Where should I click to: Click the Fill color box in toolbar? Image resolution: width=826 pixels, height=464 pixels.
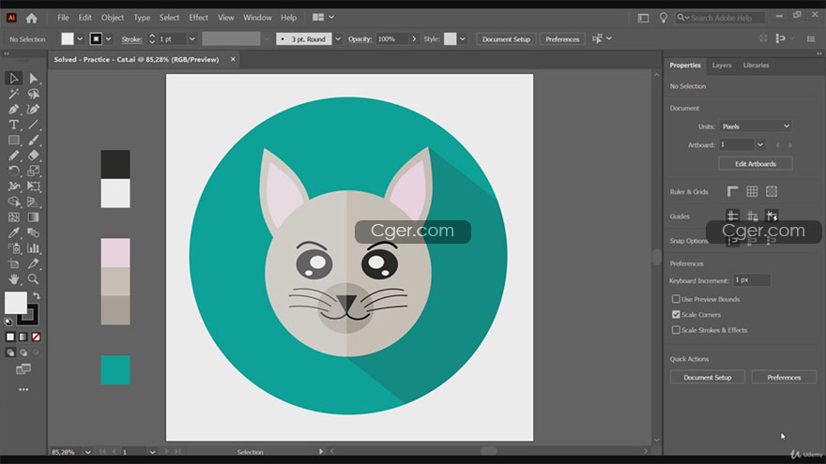tap(15, 304)
